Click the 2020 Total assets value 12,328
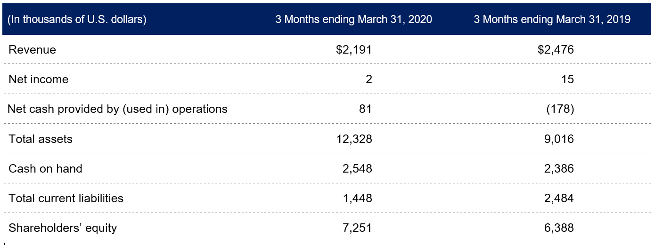655x245 pixels. (354, 139)
